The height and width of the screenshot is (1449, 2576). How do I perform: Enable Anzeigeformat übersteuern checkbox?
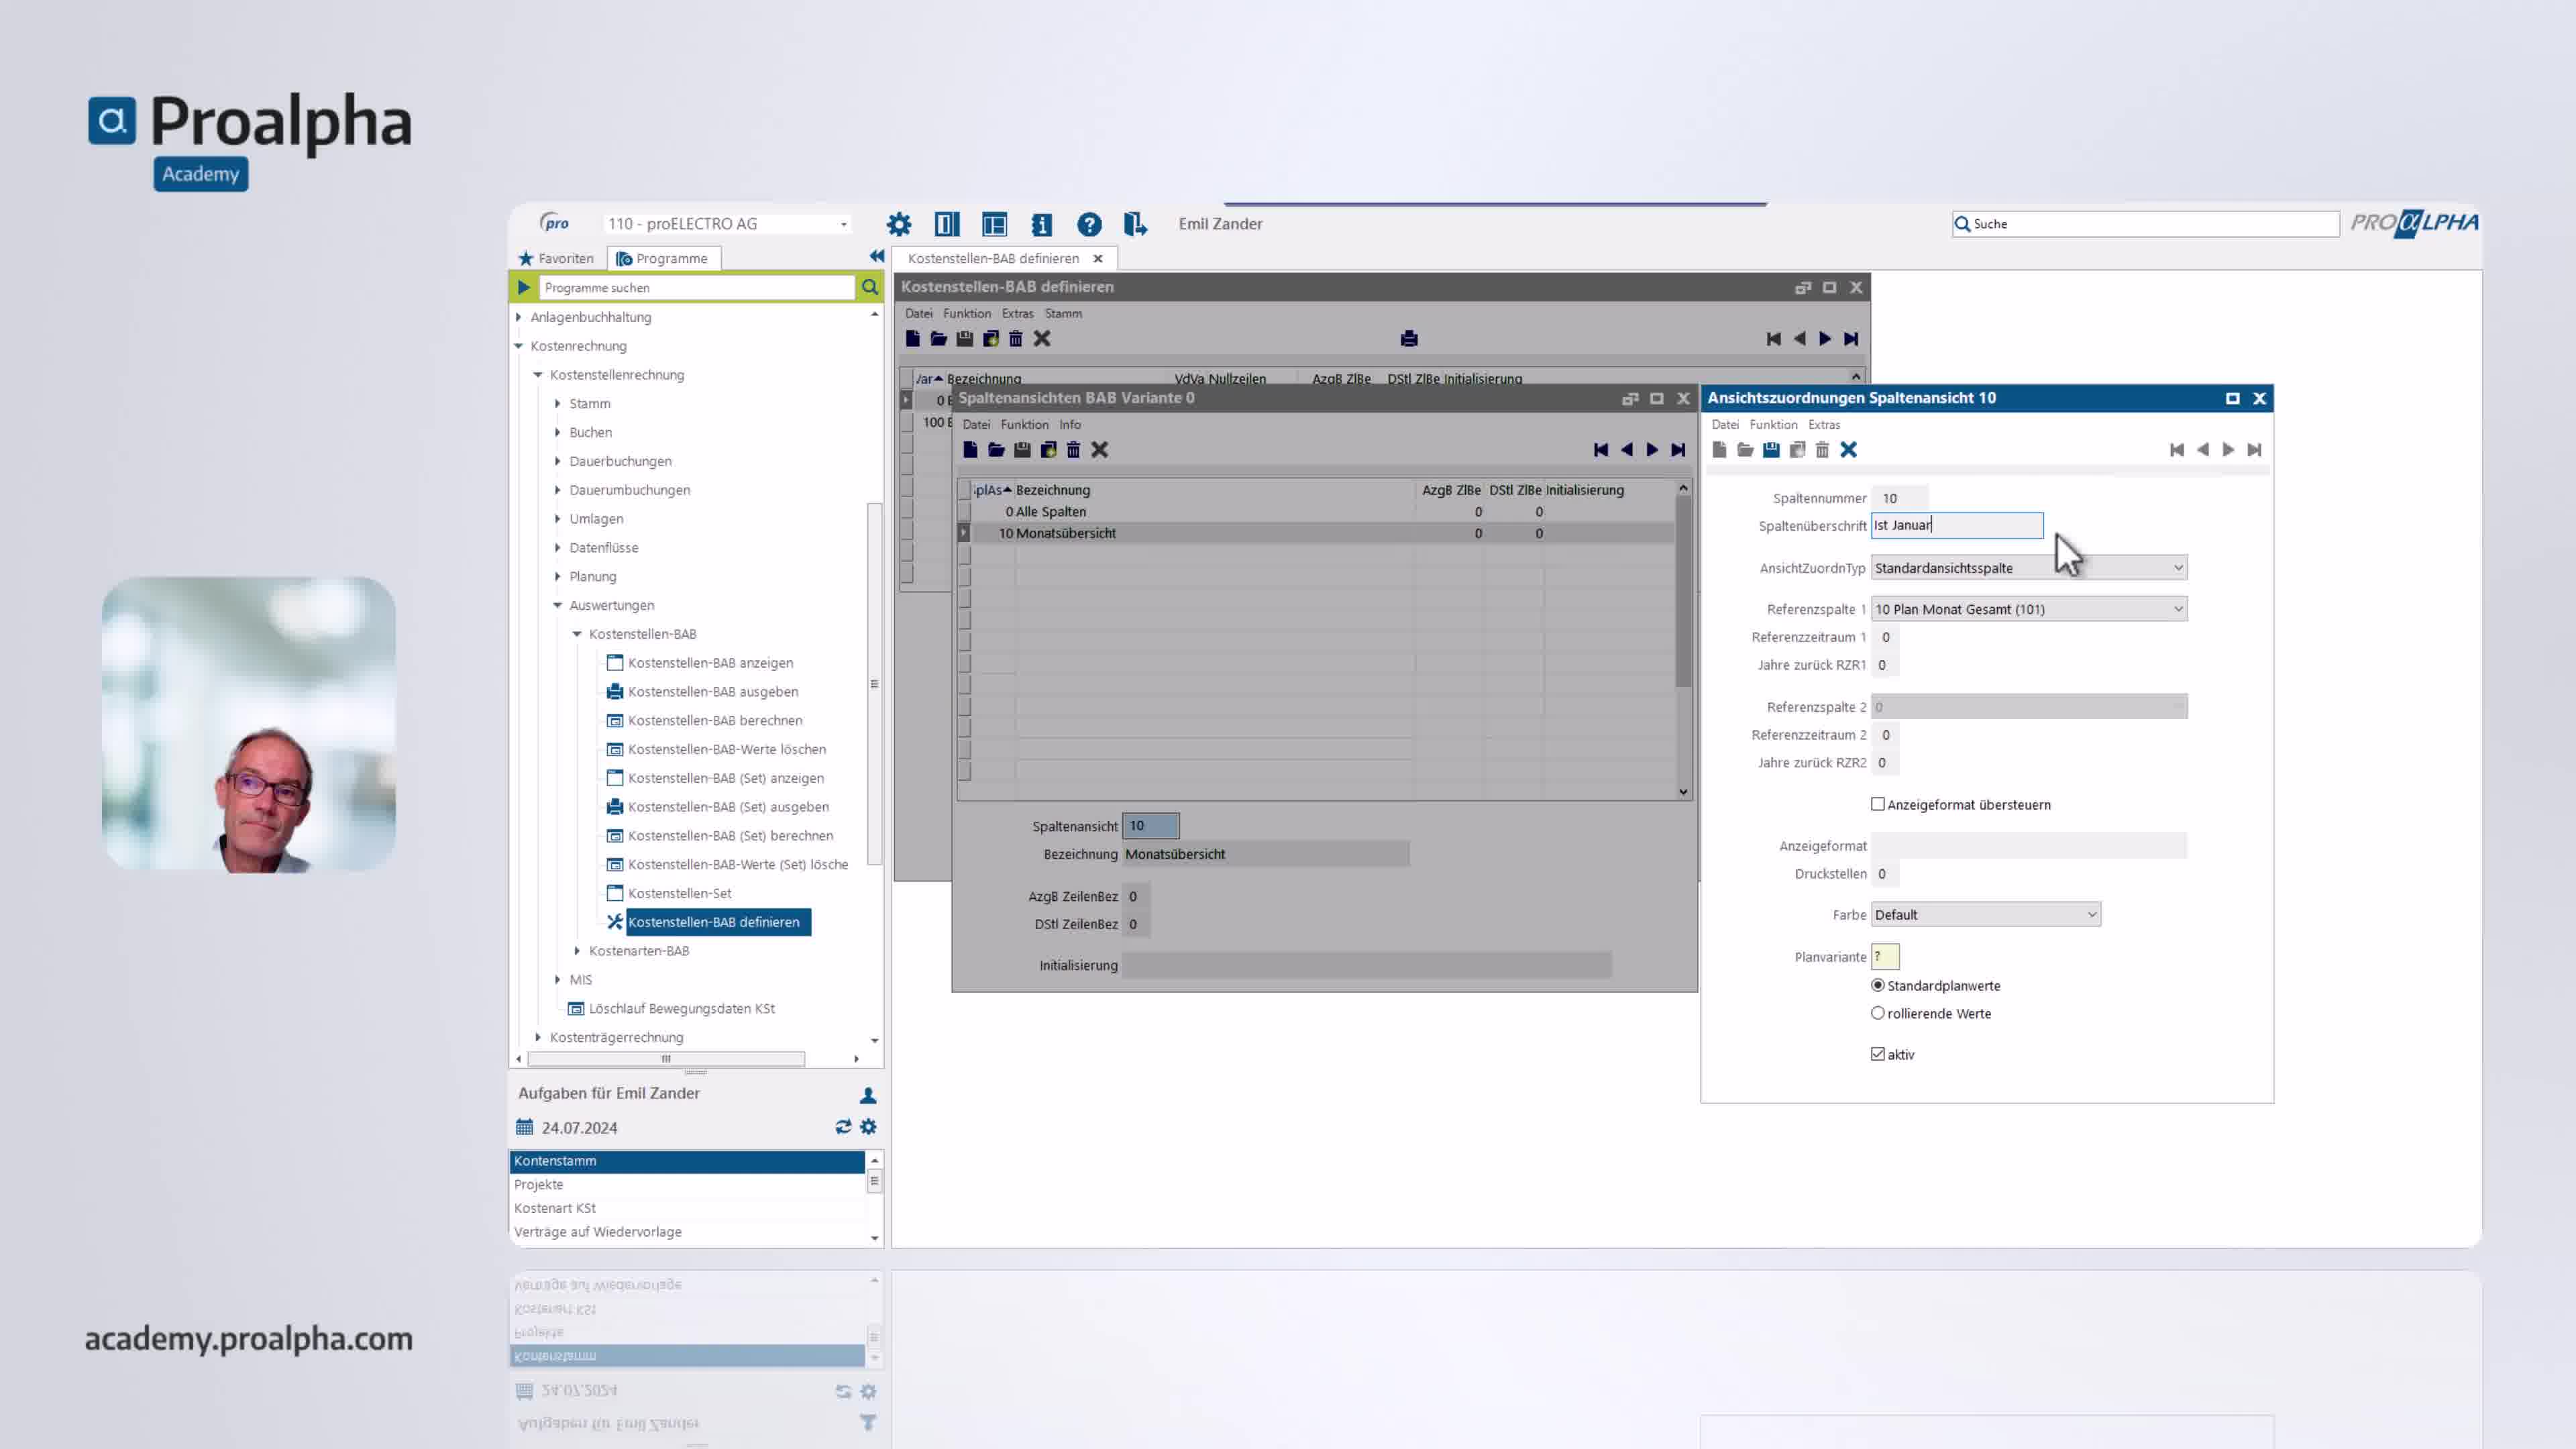coord(1878,804)
